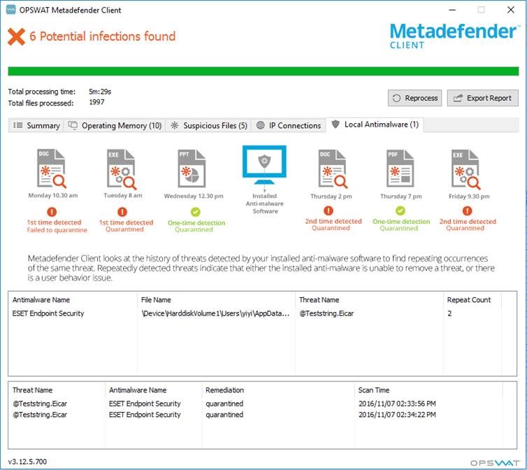Viewport: 527px width, 470px height.
Task: Click the green check icon under Thursday 7 pm
Action: click(x=400, y=211)
